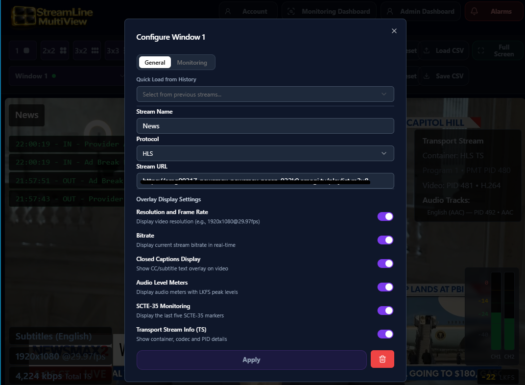Click the Save CSV download icon

427,76
